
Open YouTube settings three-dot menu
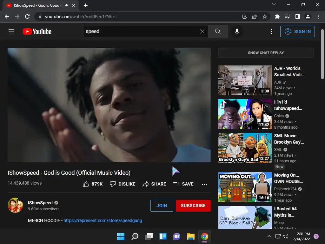pyautogui.click(x=271, y=31)
